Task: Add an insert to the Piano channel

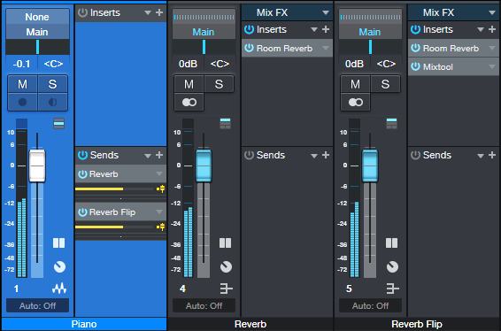Action: click(x=159, y=12)
